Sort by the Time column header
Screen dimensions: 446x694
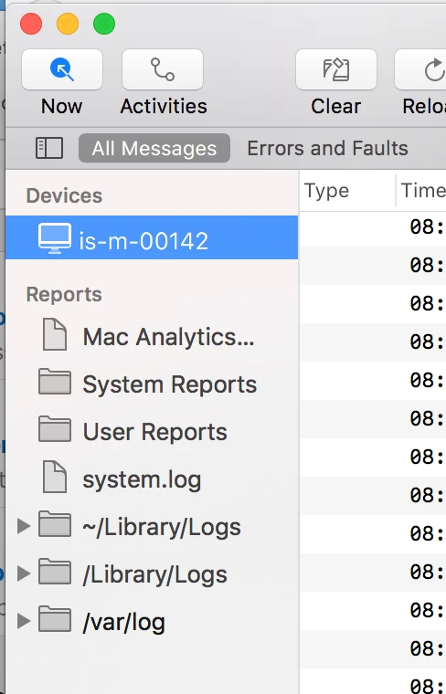coord(421,191)
